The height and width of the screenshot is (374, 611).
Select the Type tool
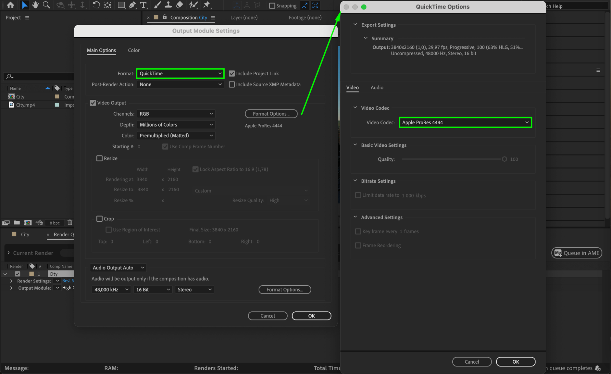pyautogui.click(x=143, y=5)
